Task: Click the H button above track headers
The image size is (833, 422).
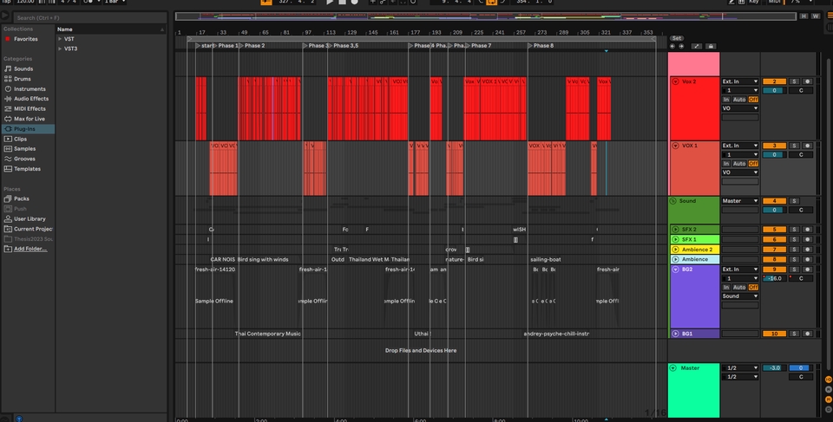Action: click(x=803, y=16)
